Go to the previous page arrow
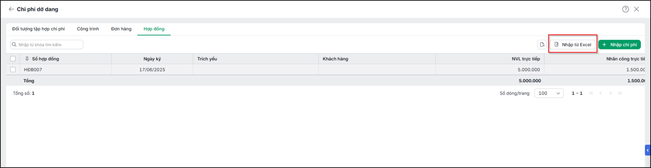The width and height of the screenshot is (651, 168). [x=601, y=93]
